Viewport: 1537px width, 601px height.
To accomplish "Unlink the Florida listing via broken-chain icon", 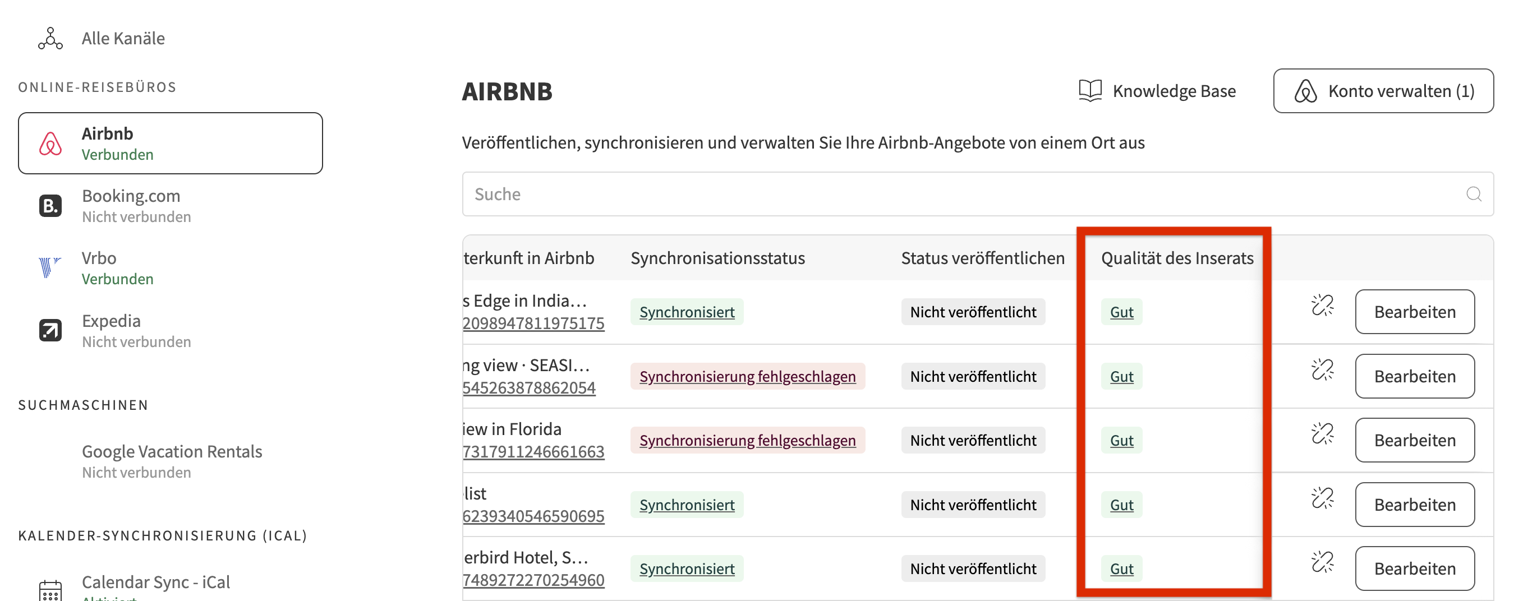I will point(1322,433).
